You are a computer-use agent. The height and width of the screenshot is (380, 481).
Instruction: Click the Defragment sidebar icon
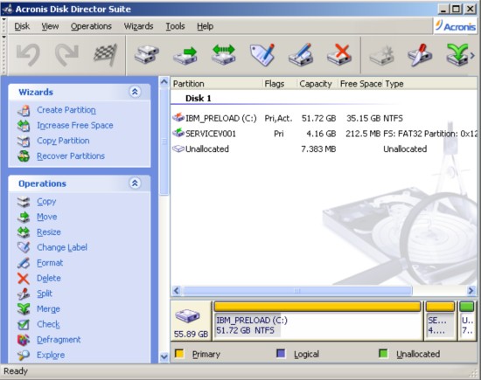pyautogui.click(x=24, y=340)
